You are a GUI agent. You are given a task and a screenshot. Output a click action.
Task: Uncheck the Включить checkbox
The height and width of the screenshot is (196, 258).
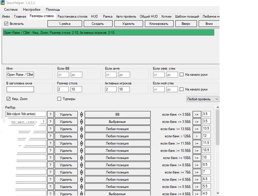[6, 23]
